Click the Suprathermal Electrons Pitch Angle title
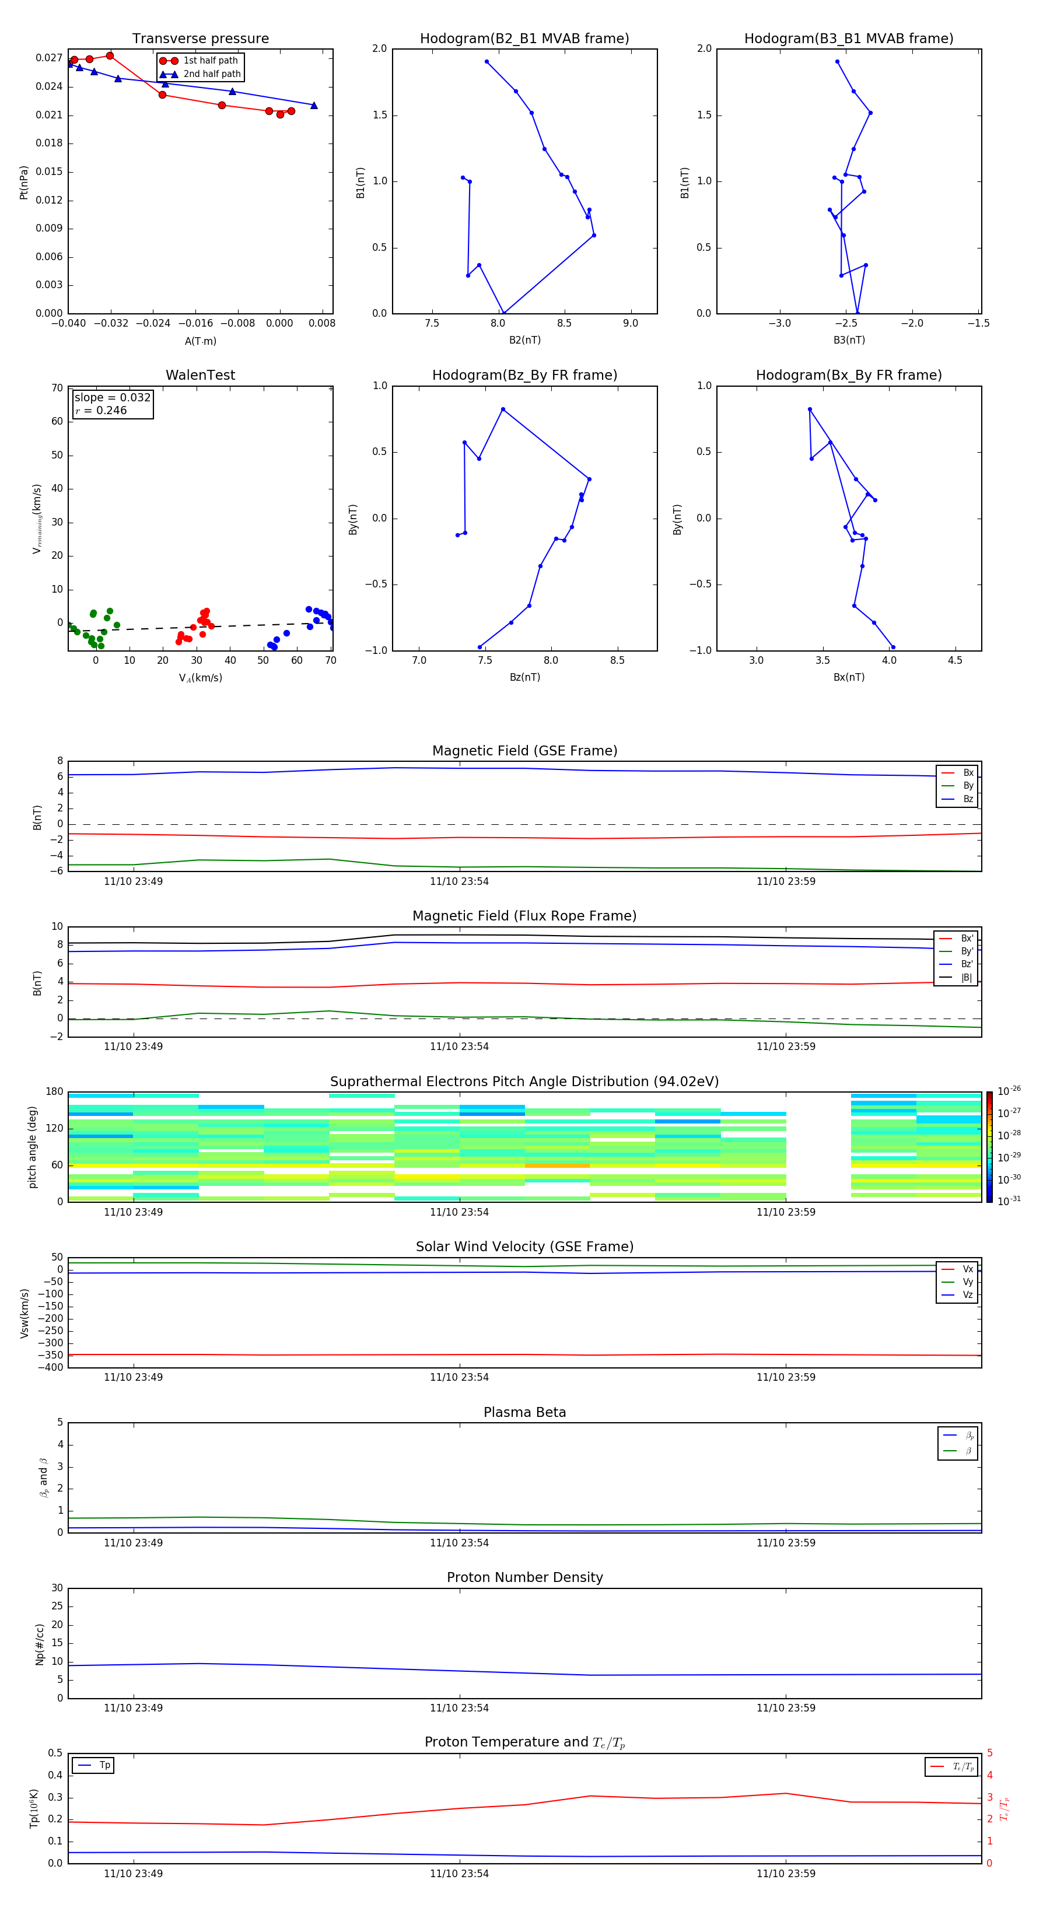The height and width of the screenshot is (1925, 1050). 524,1081
